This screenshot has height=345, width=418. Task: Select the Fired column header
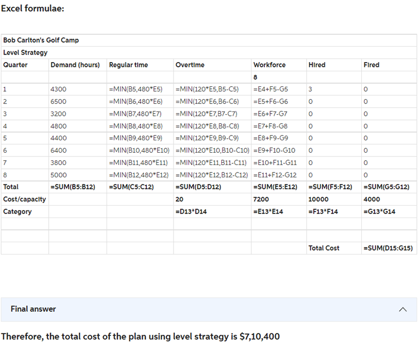pyautogui.click(x=371, y=65)
